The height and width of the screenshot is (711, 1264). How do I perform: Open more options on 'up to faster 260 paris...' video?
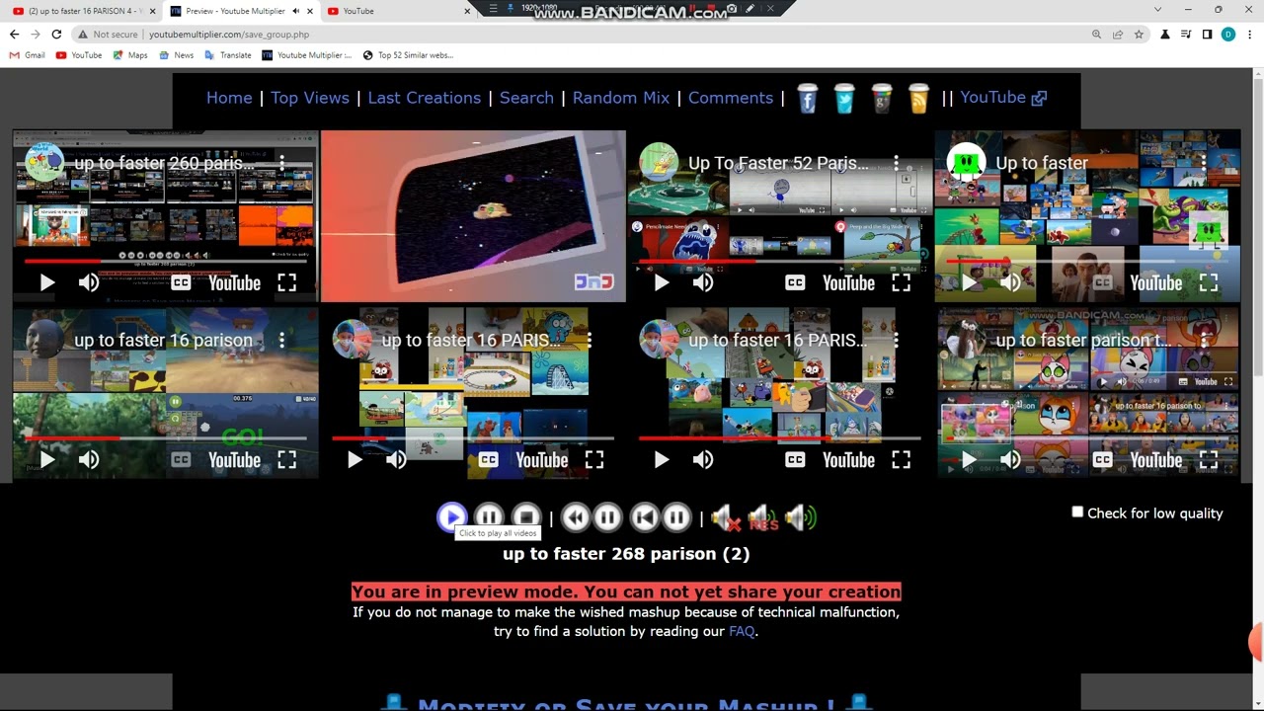281,163
